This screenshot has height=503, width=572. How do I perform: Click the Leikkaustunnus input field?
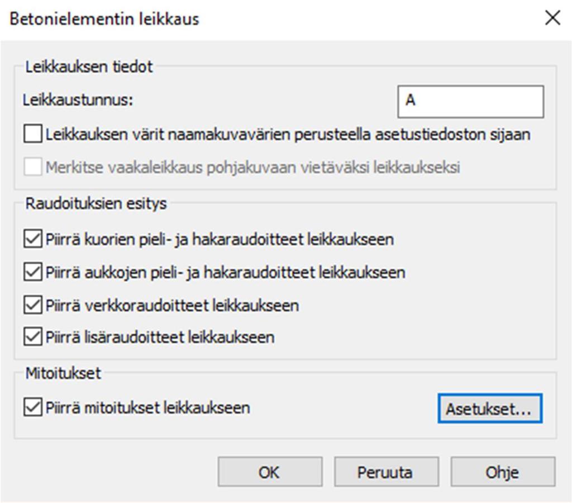[x=470, y=102]
